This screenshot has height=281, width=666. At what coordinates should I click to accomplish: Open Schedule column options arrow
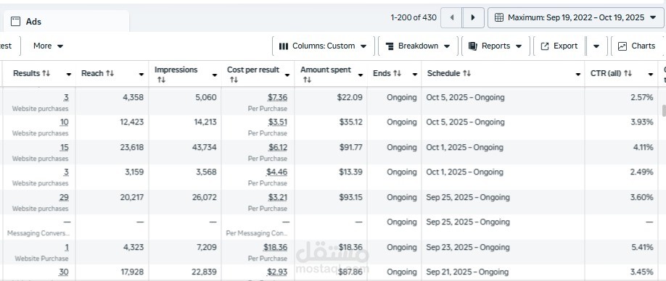578,75
